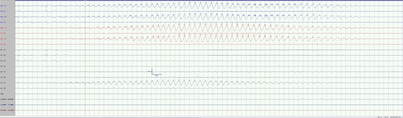
Task: Click the amplitude and time scale calibration marker
Action: (155, 72)
